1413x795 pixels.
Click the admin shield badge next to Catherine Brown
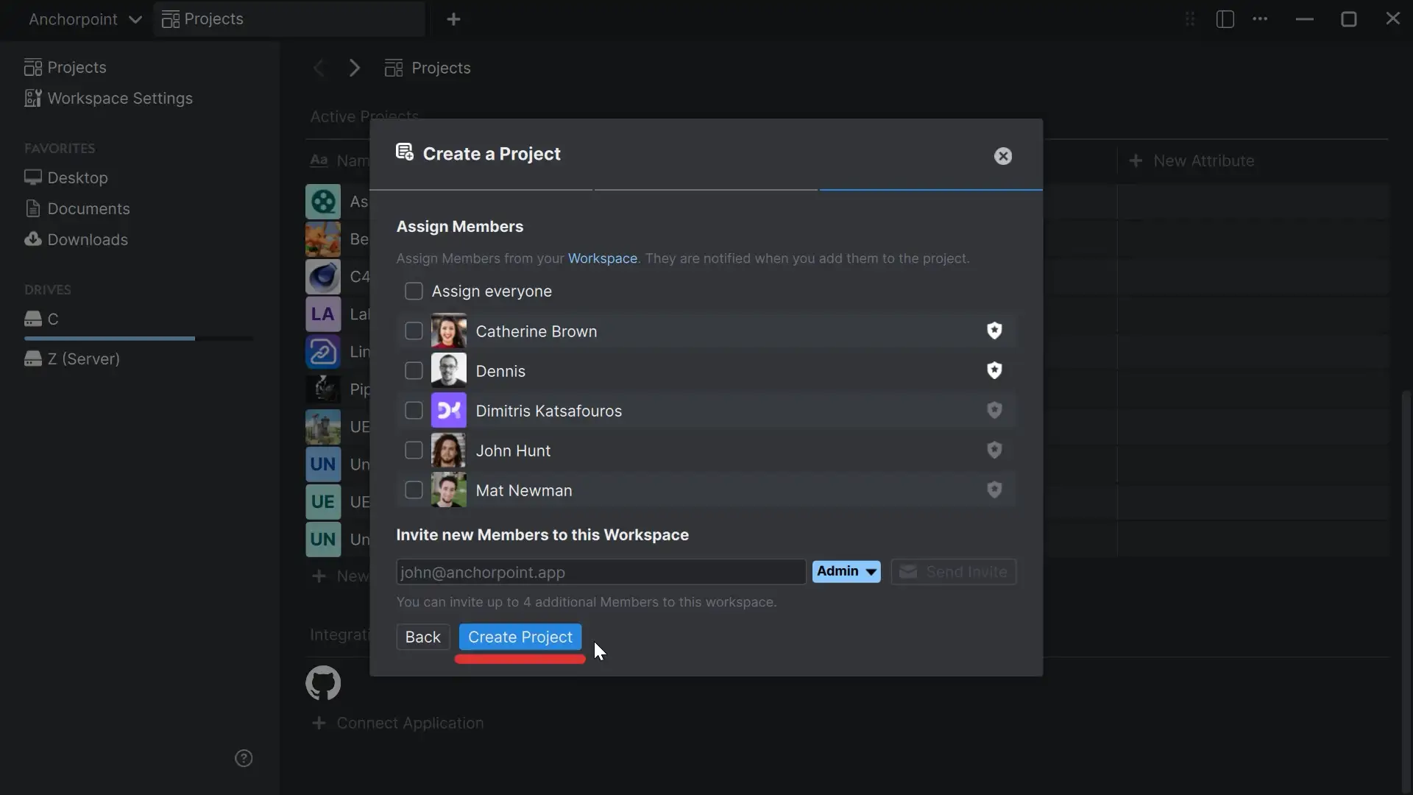pos(994,331)
